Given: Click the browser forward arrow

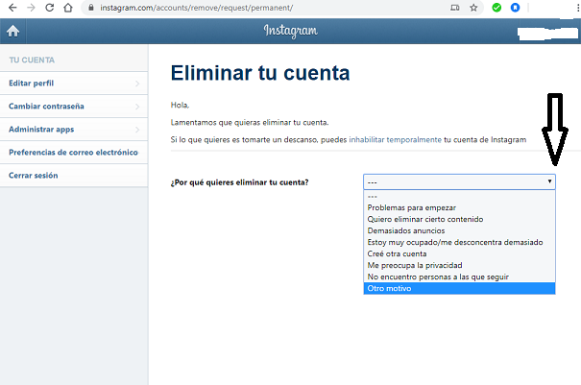Looking at the screenshot, I should (31, 8).
